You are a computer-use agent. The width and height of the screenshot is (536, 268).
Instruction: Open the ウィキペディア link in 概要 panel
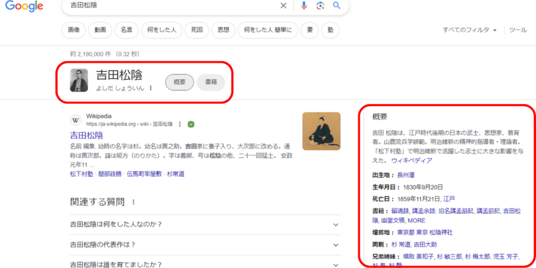[x=412, y=160]
